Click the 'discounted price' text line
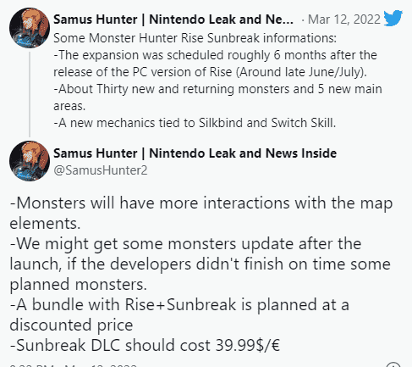Viewport: 412px width, 367px height. click(71, 325)
